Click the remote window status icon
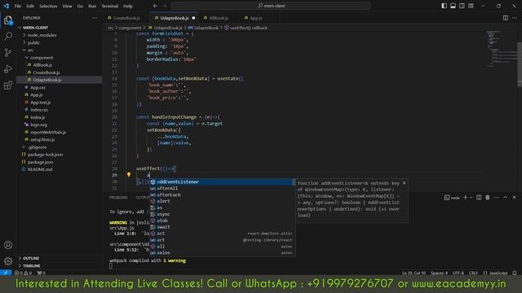The image size is (522, 293). click(6, 273)
